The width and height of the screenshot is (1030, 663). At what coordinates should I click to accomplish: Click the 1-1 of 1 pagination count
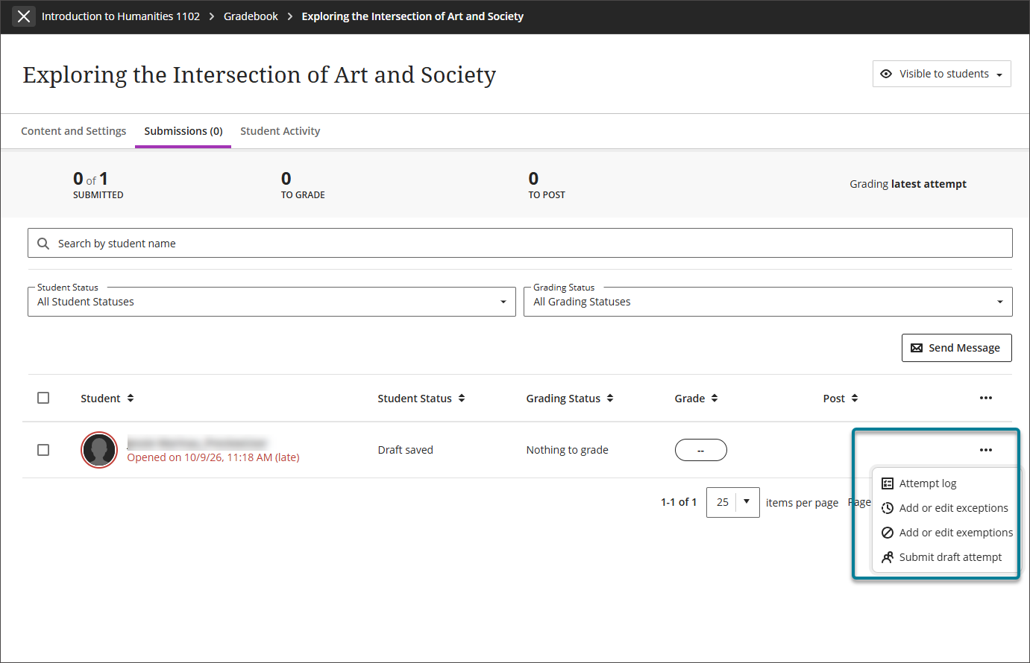[679, 502]
